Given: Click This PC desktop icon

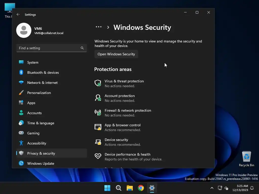Looking at the screenshot, I should 8,11.
